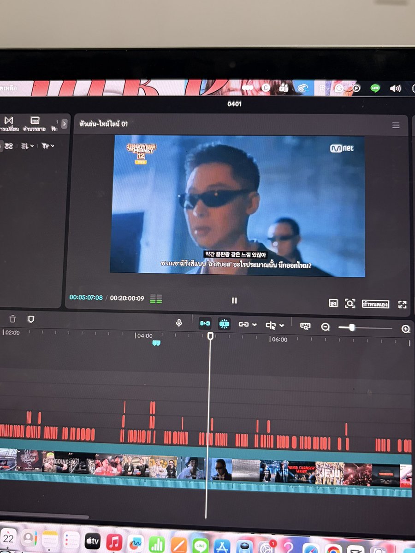Click the project title 0401

point(234,104)
